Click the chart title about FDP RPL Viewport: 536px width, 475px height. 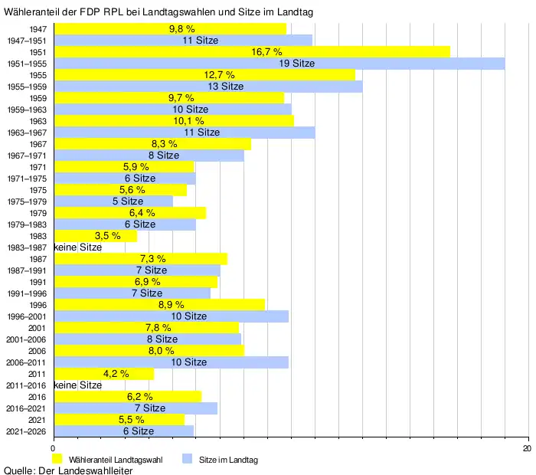point(159,13)
